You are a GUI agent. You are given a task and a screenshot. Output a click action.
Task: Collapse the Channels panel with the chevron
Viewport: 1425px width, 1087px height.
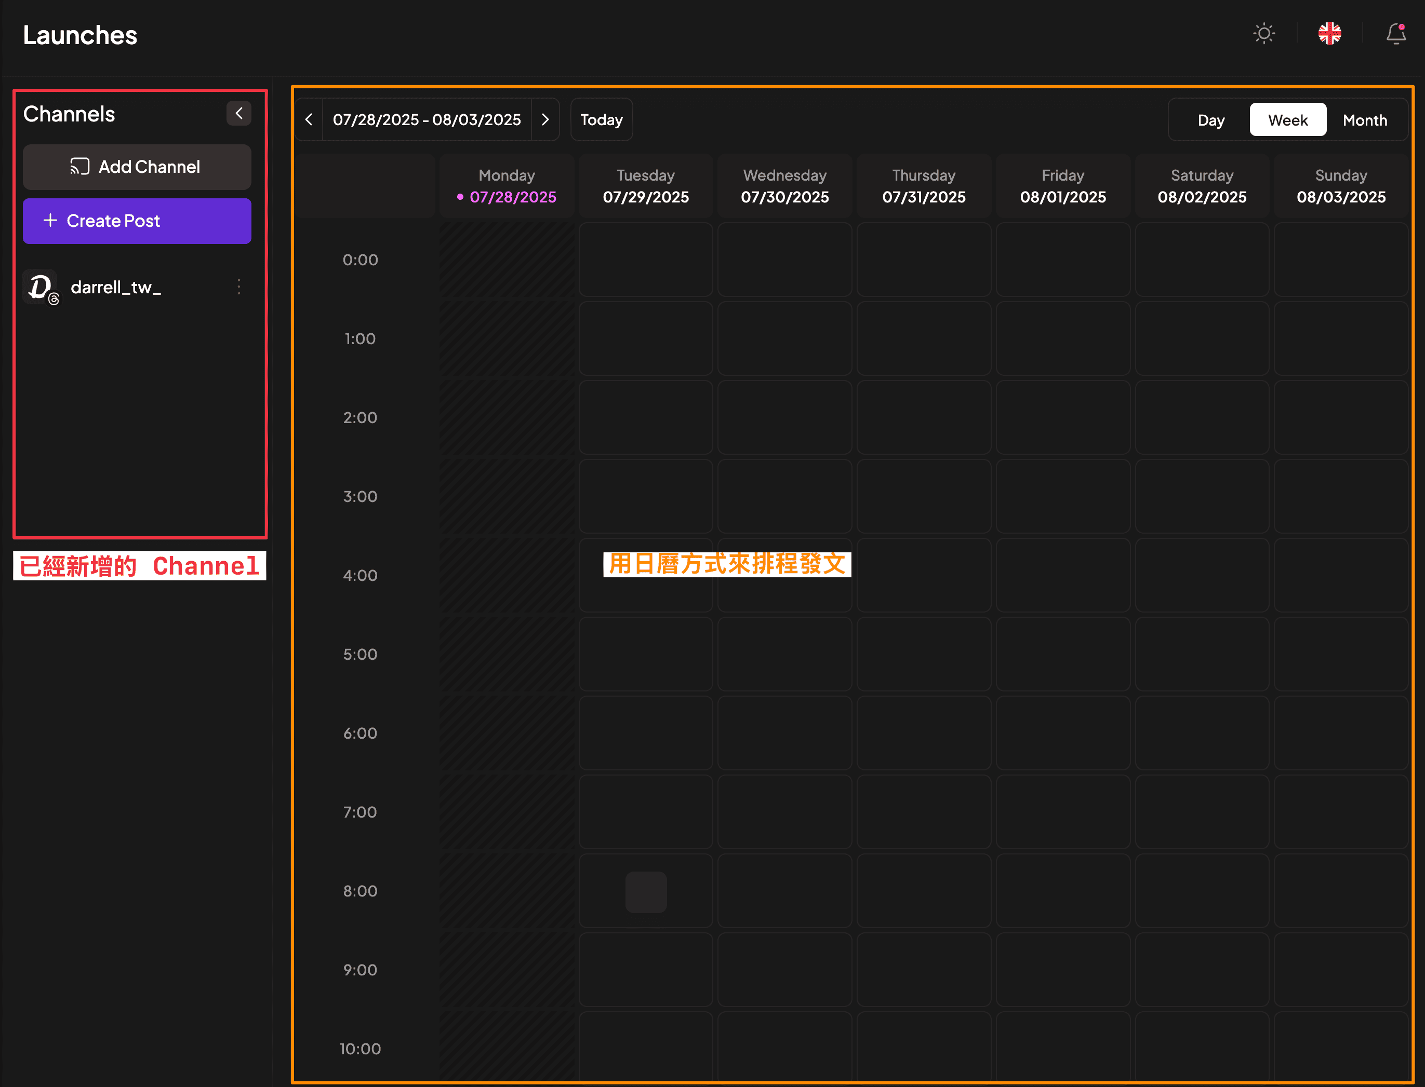[x=239, y=113]
